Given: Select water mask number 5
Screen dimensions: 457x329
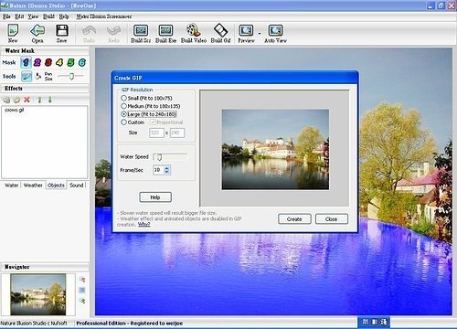Looking at the screenshot, I should point(70,62).
